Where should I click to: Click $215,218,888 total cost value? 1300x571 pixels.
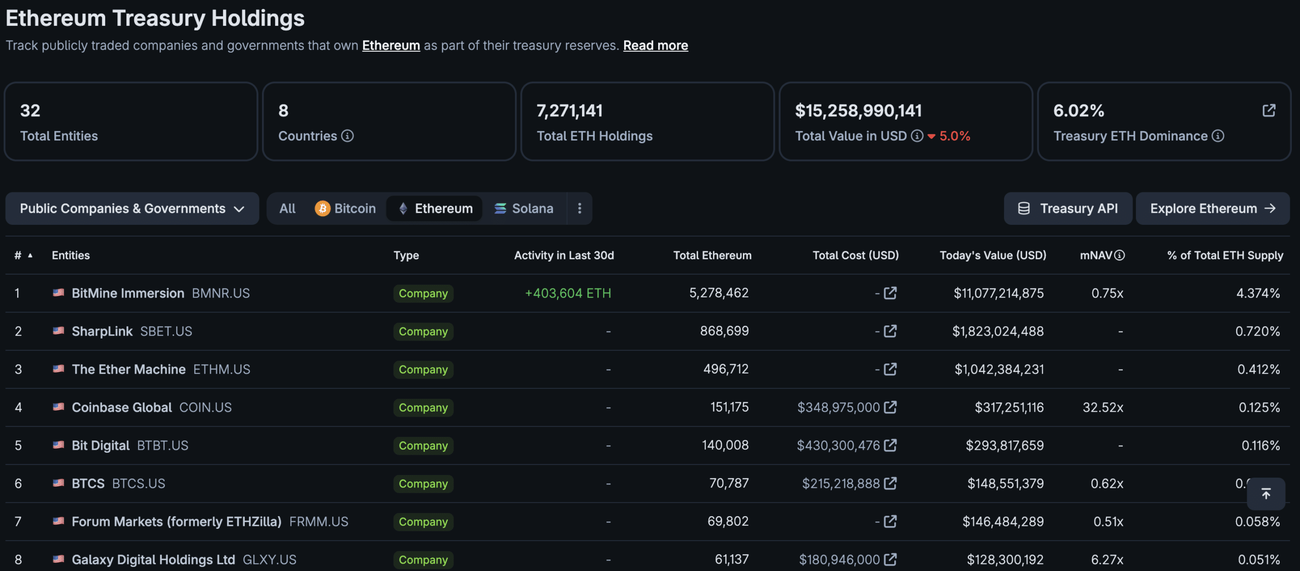point(841,483)
